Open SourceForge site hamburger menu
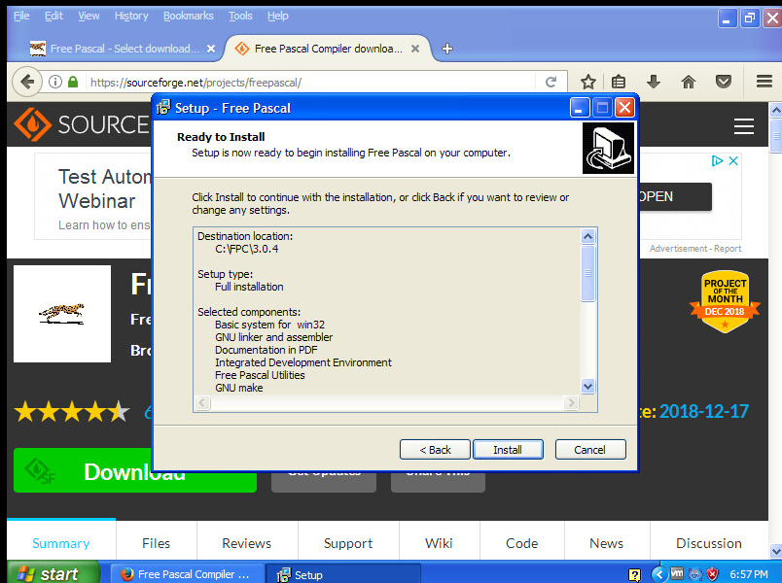The width and height of the screenshot is (782, 583). pos(744,126)
